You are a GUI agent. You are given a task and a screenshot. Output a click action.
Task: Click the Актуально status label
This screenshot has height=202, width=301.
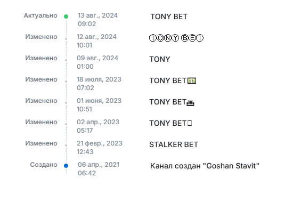(x=40, y=15)
